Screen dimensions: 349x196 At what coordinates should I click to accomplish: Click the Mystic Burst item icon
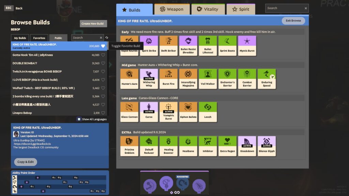pos(247,45)
